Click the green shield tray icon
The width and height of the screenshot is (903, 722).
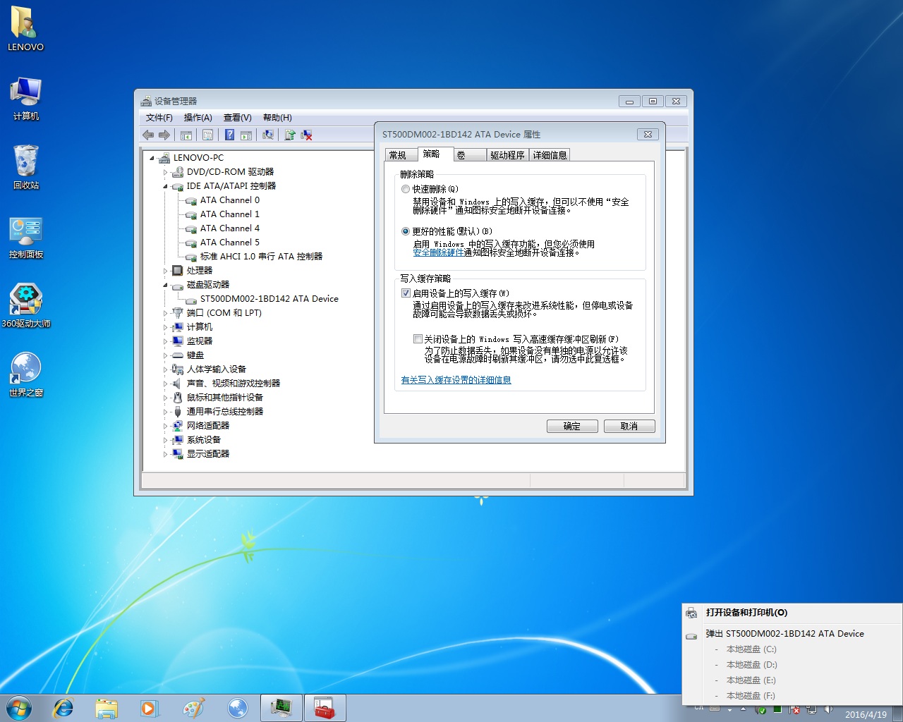click(761, 710)
